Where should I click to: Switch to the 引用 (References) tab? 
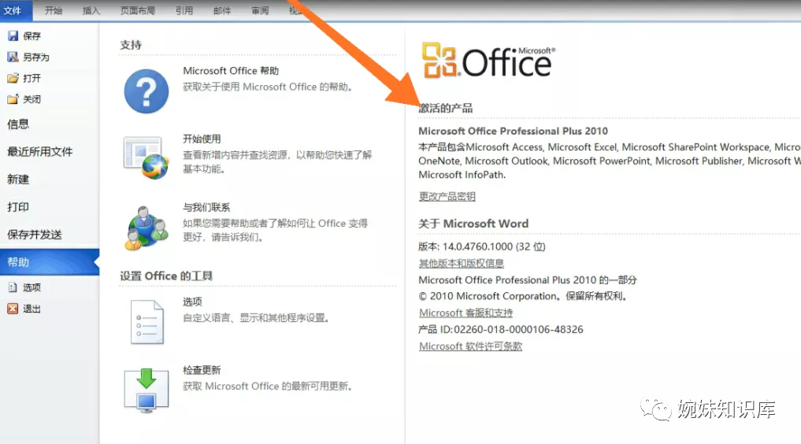click(x=184, y=10)
